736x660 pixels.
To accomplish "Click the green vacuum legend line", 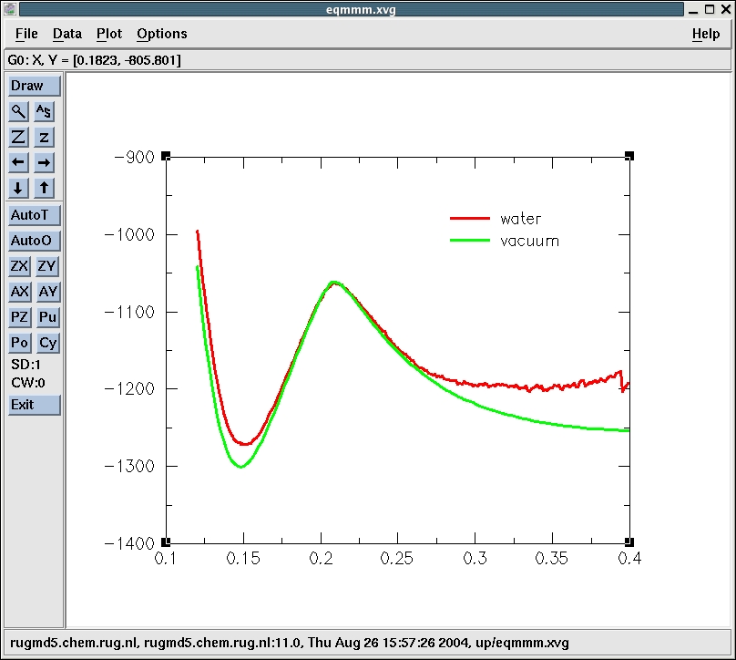I will (470, 241).
